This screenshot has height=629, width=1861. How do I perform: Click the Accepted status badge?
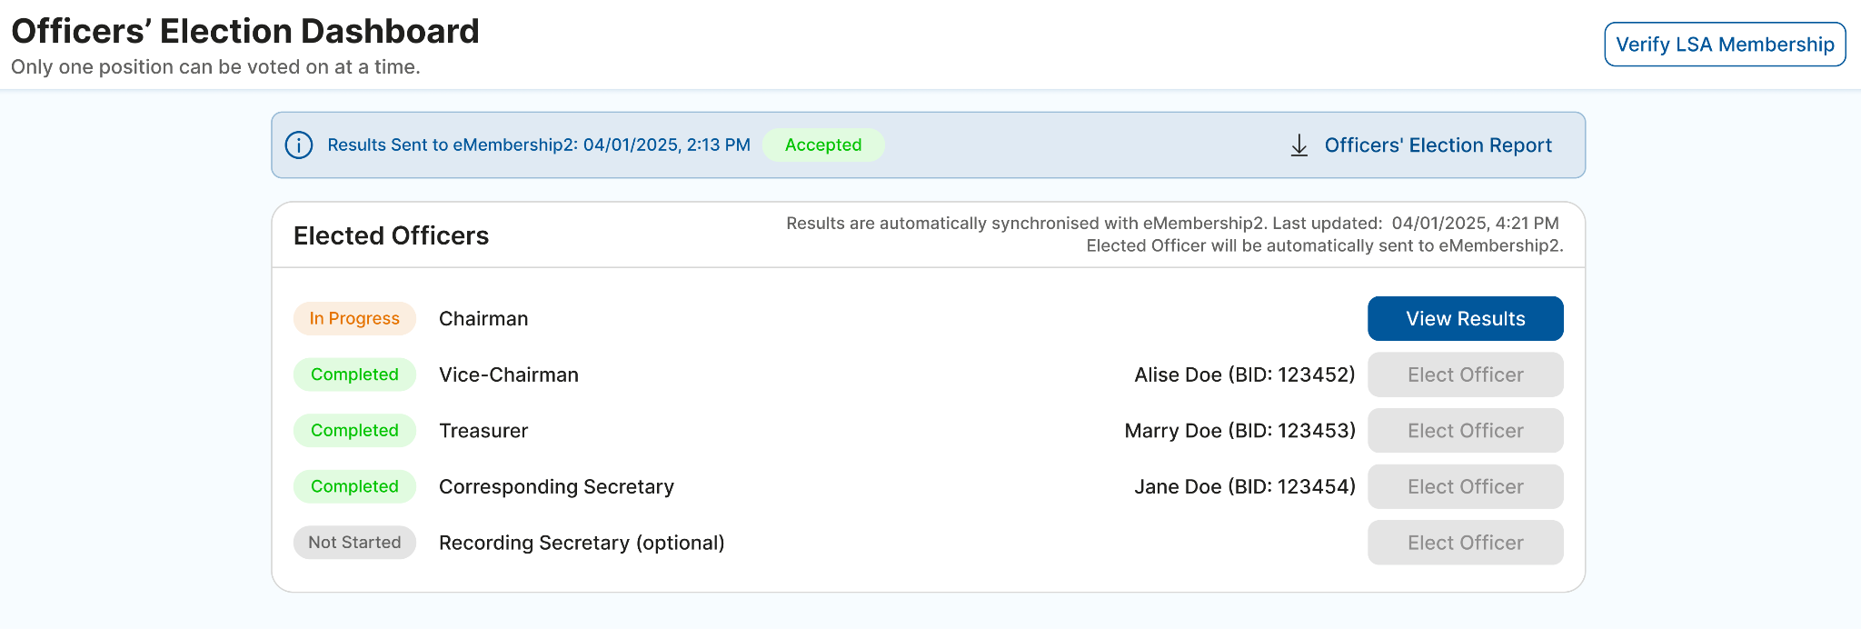[x=822, y=145]
